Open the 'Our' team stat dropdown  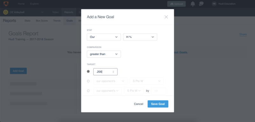(104, 37)
